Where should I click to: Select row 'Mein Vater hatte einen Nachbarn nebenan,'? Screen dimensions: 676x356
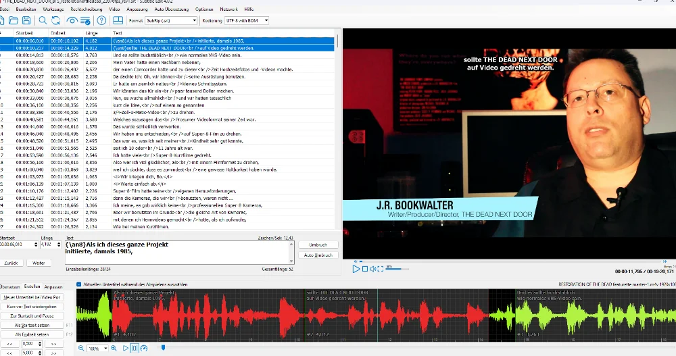[x=167, y=63]
